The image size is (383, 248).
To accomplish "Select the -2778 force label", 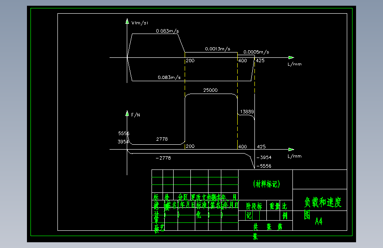I will (163, 158).
